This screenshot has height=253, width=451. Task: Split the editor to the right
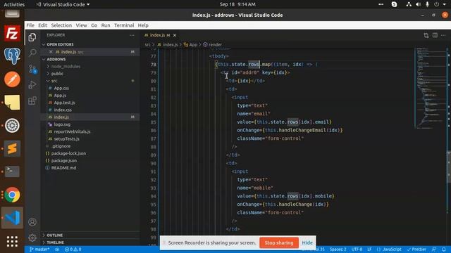(x=435, y=35)
